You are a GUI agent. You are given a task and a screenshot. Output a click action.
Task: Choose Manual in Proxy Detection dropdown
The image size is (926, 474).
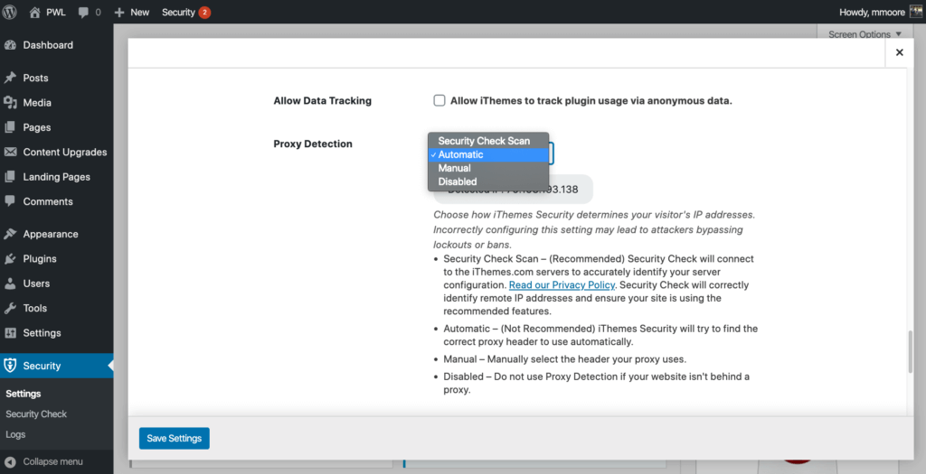coord(454,168)
